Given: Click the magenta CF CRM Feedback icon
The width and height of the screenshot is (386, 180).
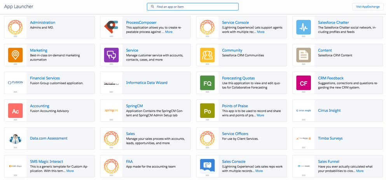Looking at the screenshot, I should [x=304, y=83].
